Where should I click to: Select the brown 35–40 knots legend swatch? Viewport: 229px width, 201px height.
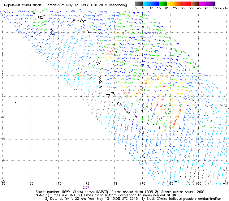[x=195, y=4]
